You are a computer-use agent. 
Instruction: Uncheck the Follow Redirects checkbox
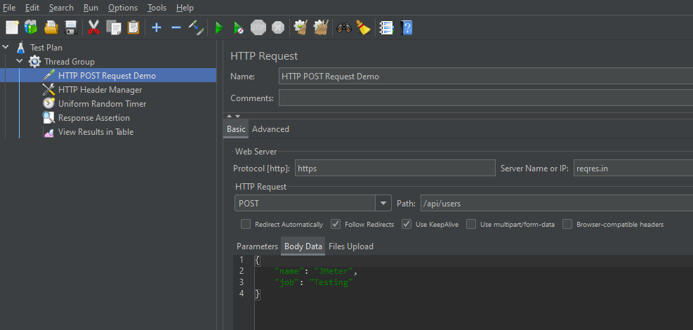pyautogui.click(x=336, y=225)
